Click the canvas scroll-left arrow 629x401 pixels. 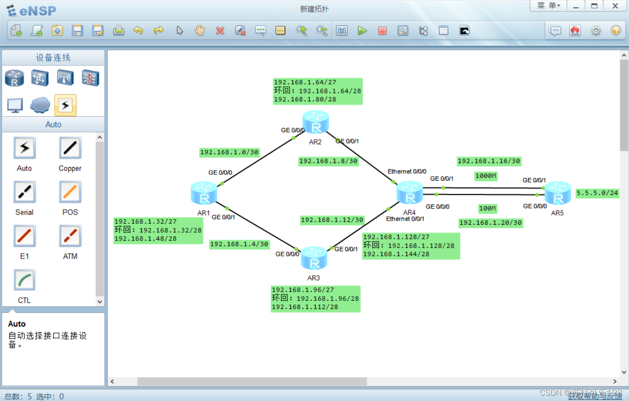click(112, 382)
